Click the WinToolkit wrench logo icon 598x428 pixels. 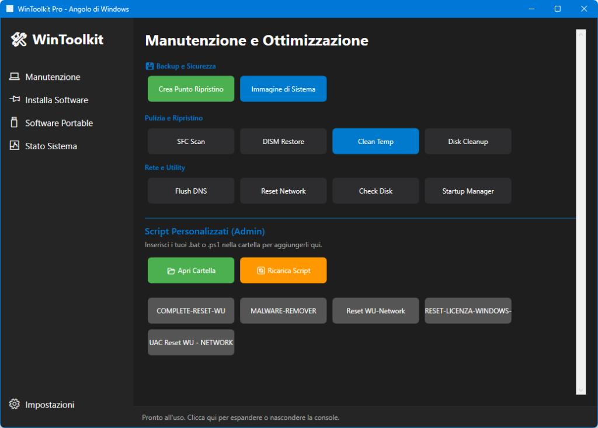19,40
